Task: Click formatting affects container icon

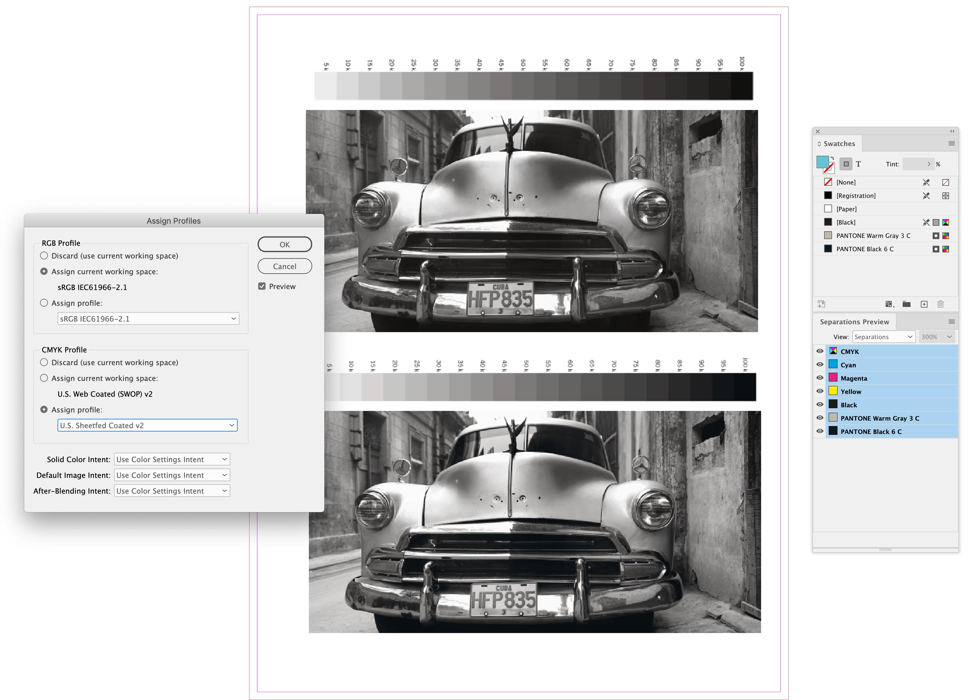Action: click(846, 164)
